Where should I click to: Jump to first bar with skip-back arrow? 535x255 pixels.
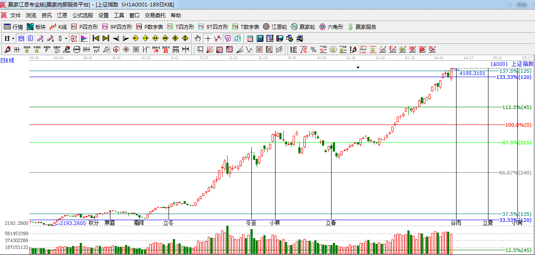point(96,38)
